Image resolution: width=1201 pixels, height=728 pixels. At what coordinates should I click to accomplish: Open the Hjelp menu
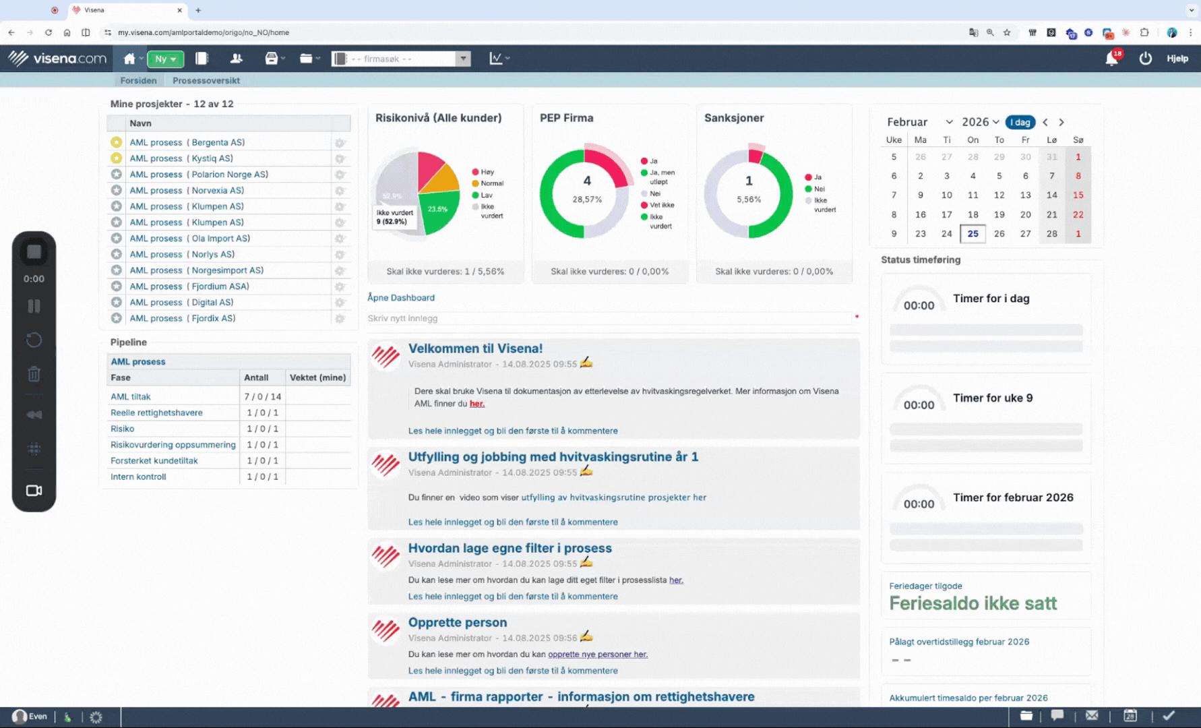pyautogui.click(x=1177, y=59)
